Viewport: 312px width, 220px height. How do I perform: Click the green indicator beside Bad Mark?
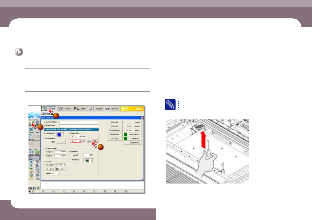[x=125, y=138]
